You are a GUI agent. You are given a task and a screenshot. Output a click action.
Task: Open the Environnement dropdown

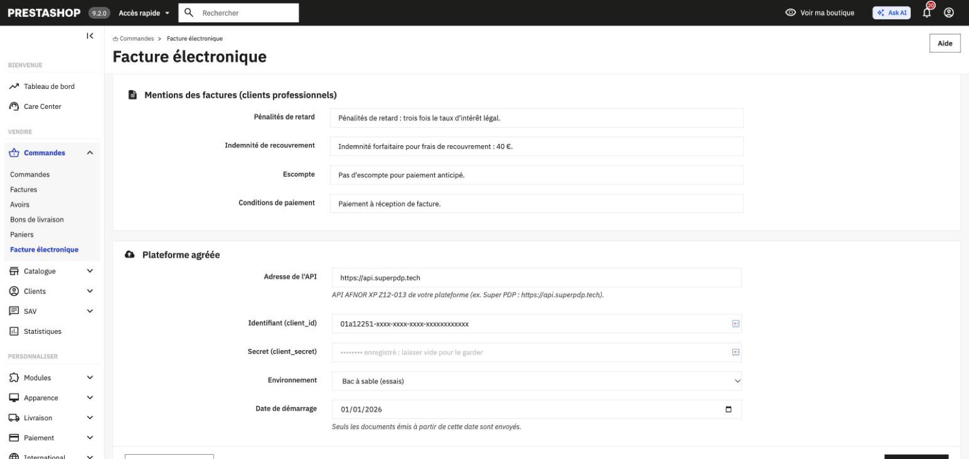click(x=537, y=381)
